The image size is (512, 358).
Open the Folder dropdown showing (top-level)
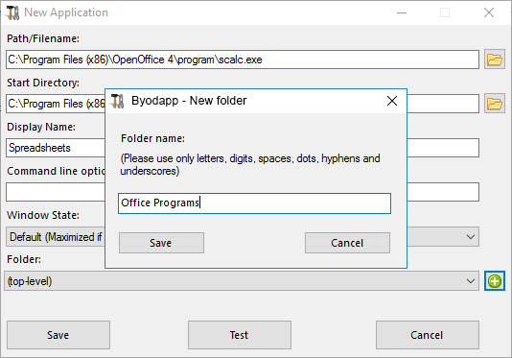click(x=242, y=281)
